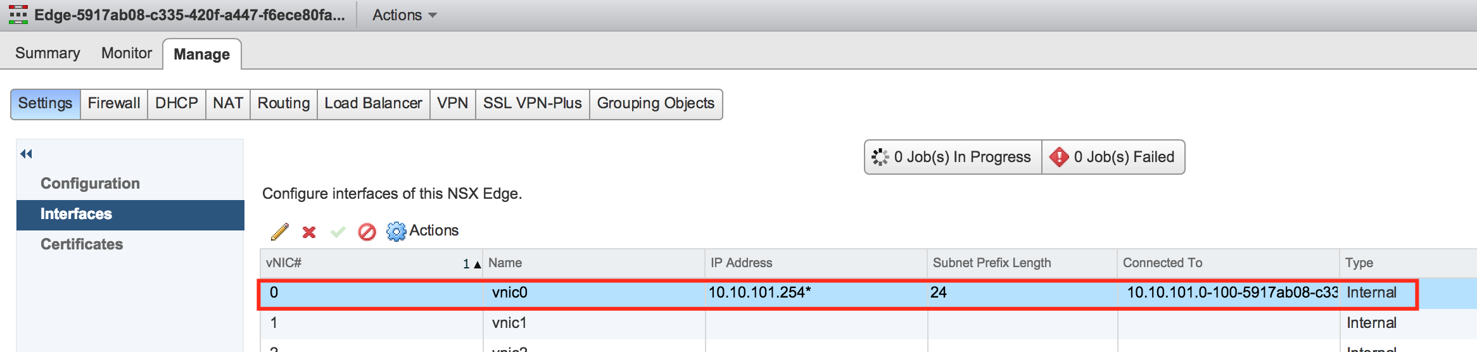1477x352 pixels.
Task: Open the SSL VPN-Plus tab
Action: tap(532, 103)
